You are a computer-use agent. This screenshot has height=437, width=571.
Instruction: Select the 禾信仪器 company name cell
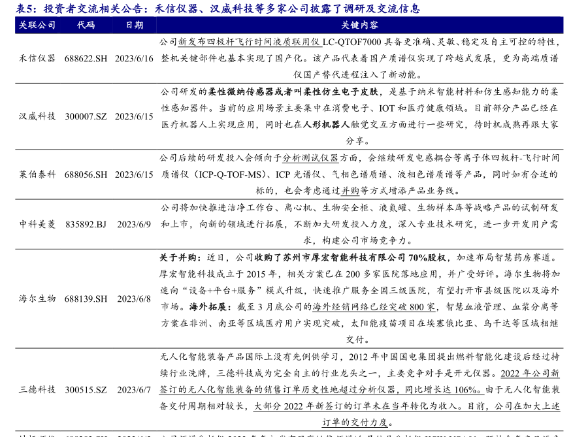point(37,58)
